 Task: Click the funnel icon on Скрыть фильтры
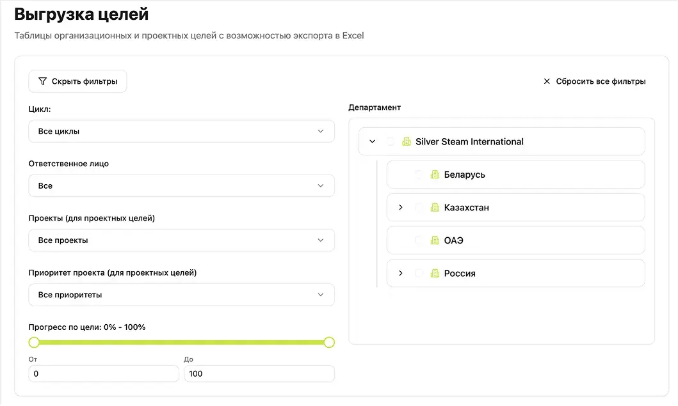click(43, 81)
